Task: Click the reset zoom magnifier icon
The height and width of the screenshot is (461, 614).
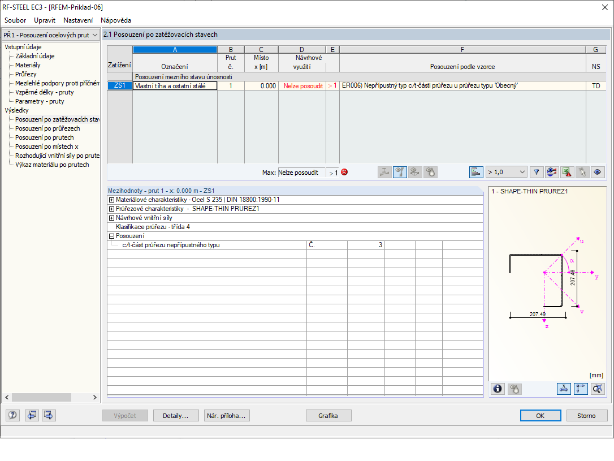Action: coord(598,389)
